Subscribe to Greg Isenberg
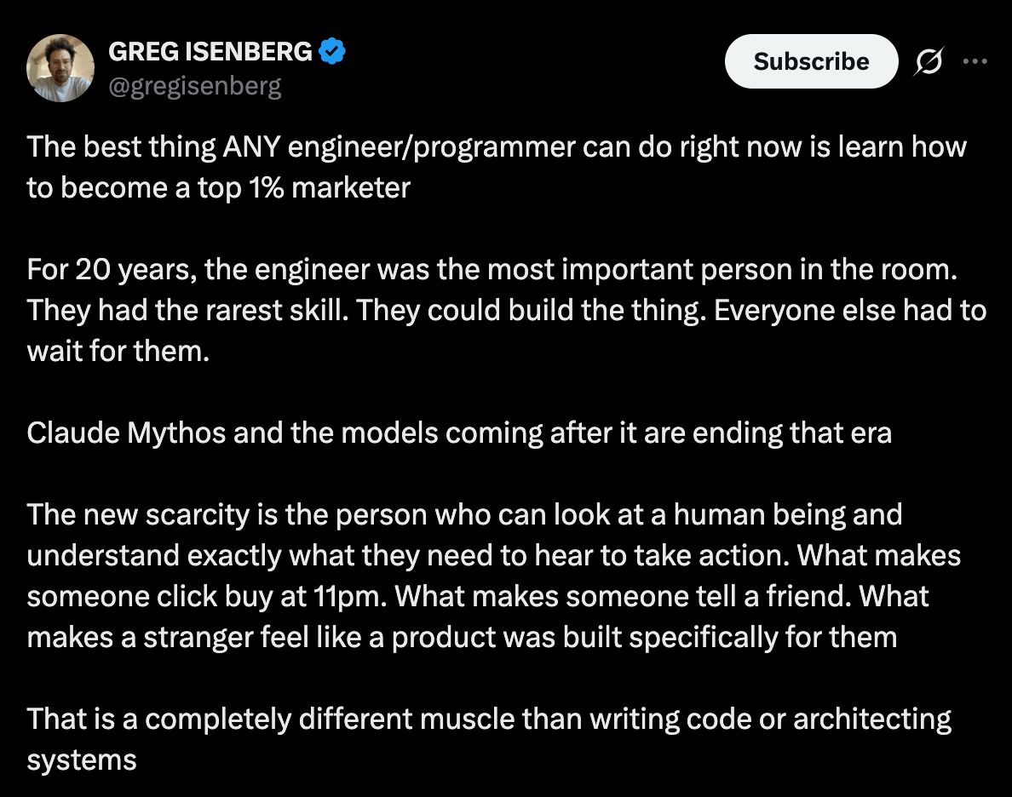The height and width of the screenshot is (797, 1012). (x=811, y=61)
